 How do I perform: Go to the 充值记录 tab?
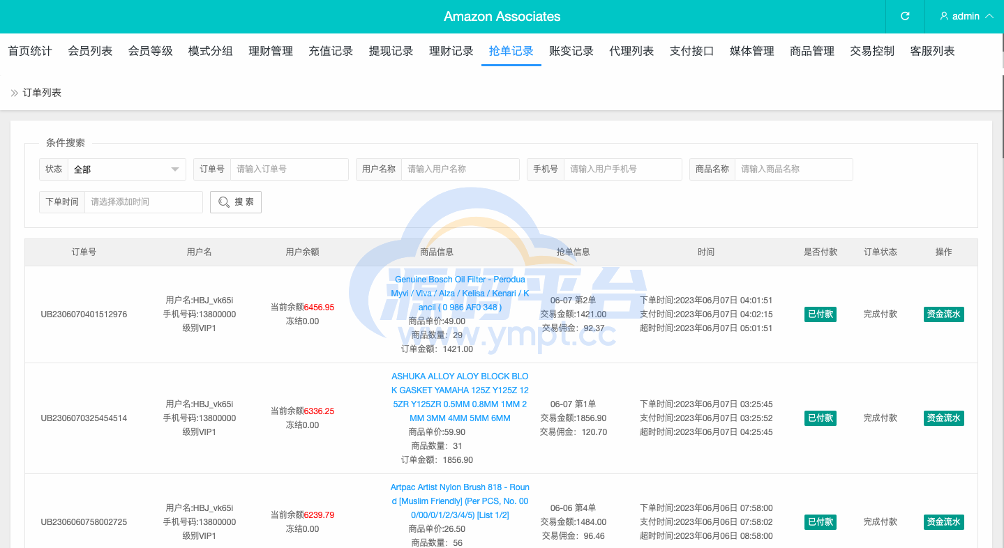[331, 51]
